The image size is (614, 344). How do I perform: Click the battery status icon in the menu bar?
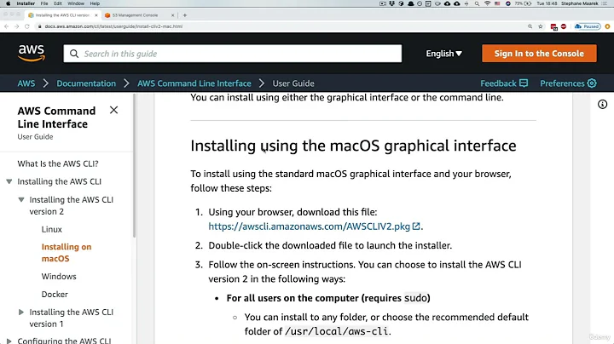coord(524,3)
